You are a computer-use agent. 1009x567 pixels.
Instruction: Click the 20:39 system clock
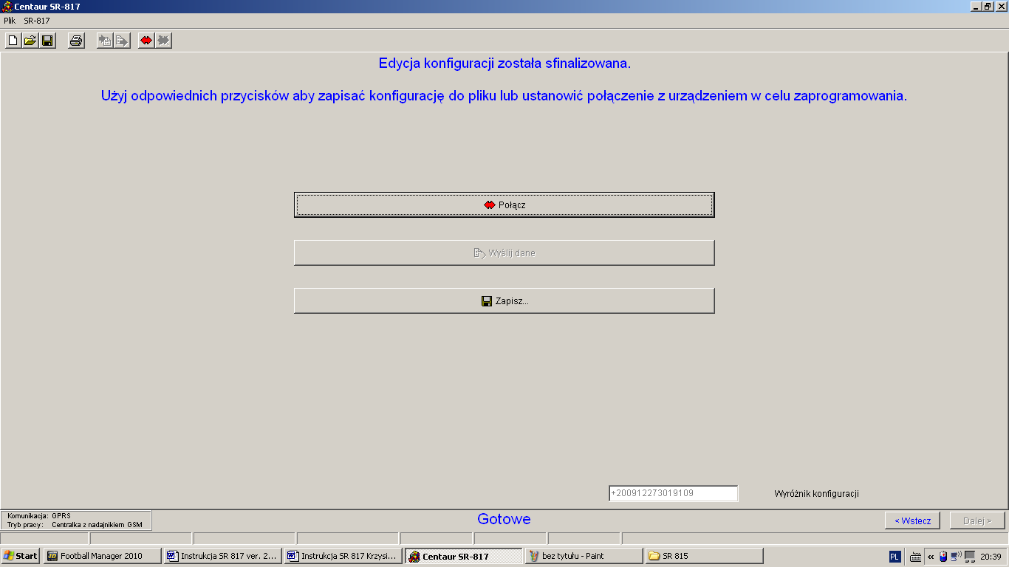[x=991, y=557]
